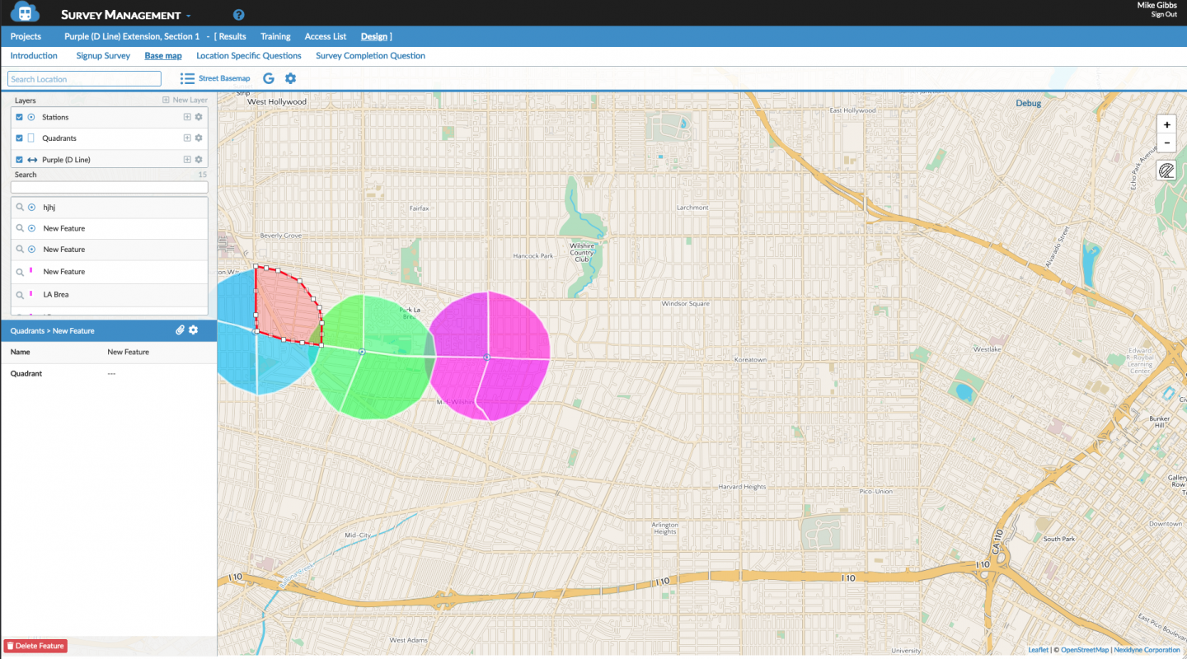The width and height of the screenshot is (1187, 659).
Task: Click the map layers control icon
Action: 1166,171
